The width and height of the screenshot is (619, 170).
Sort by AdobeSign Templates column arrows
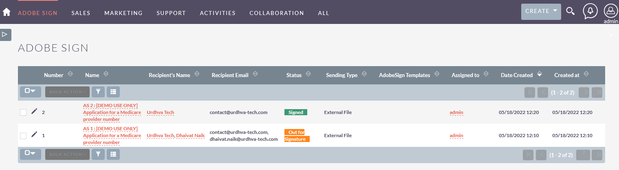pyautogui.click(x=437, y=74)
